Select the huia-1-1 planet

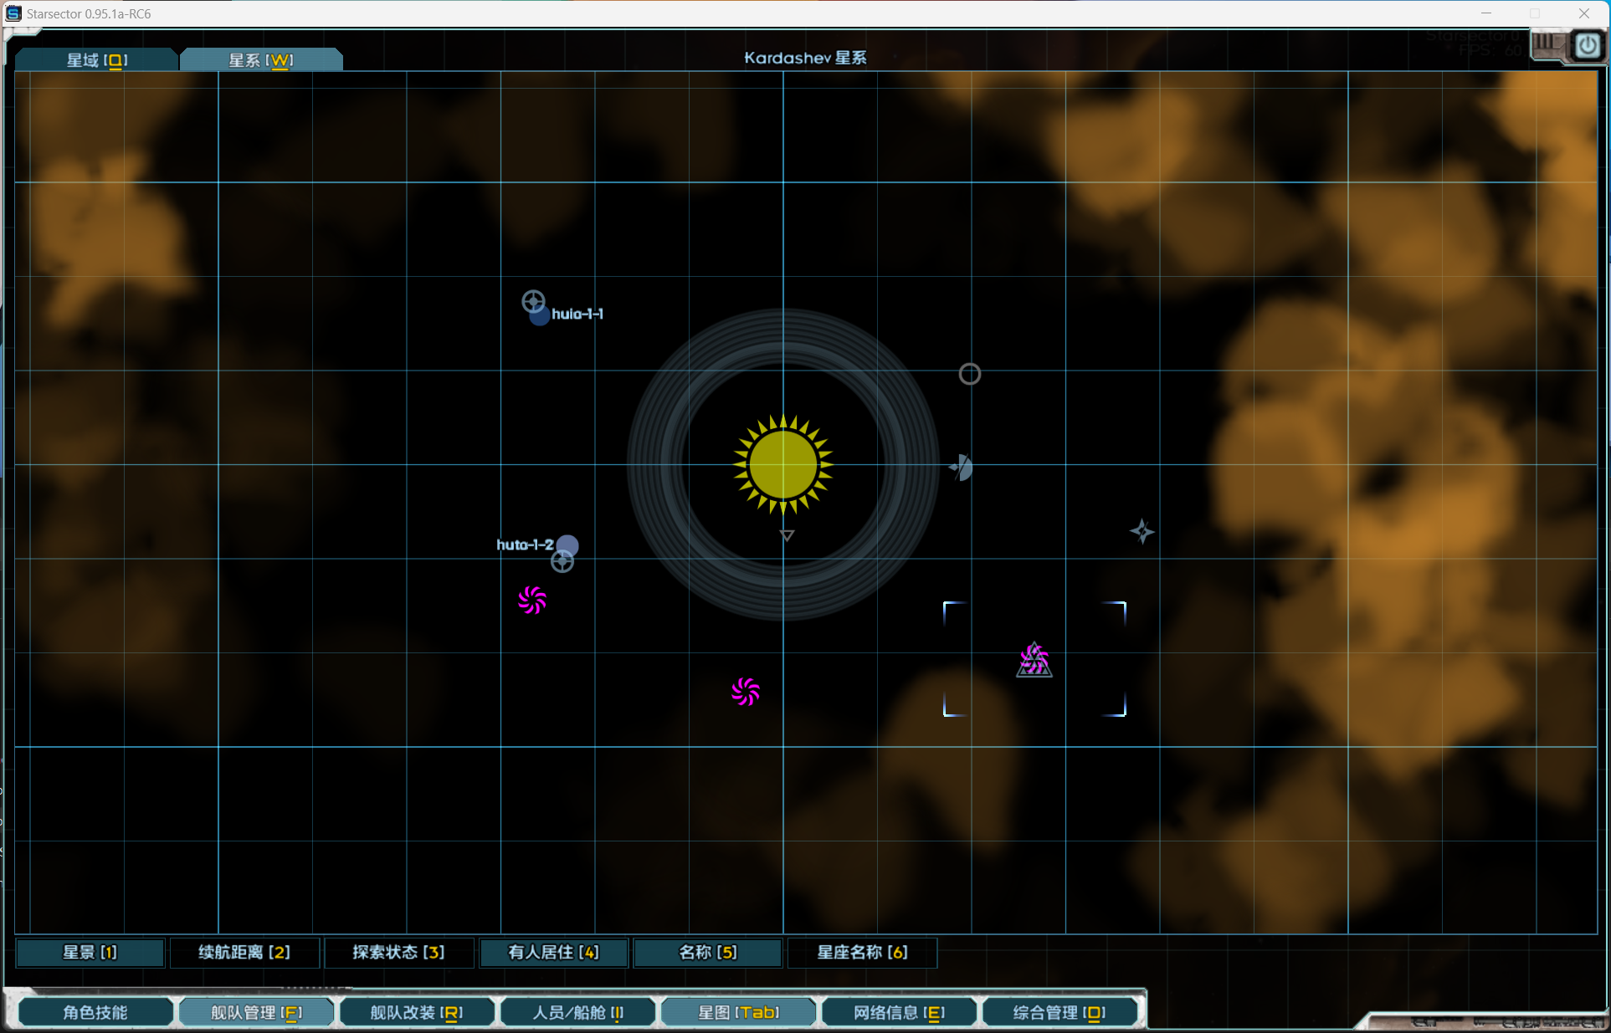[540, 315]
